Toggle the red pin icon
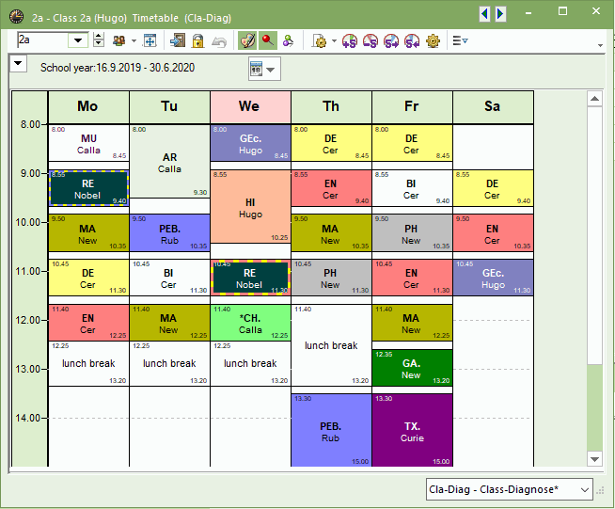 pos(267,40)
